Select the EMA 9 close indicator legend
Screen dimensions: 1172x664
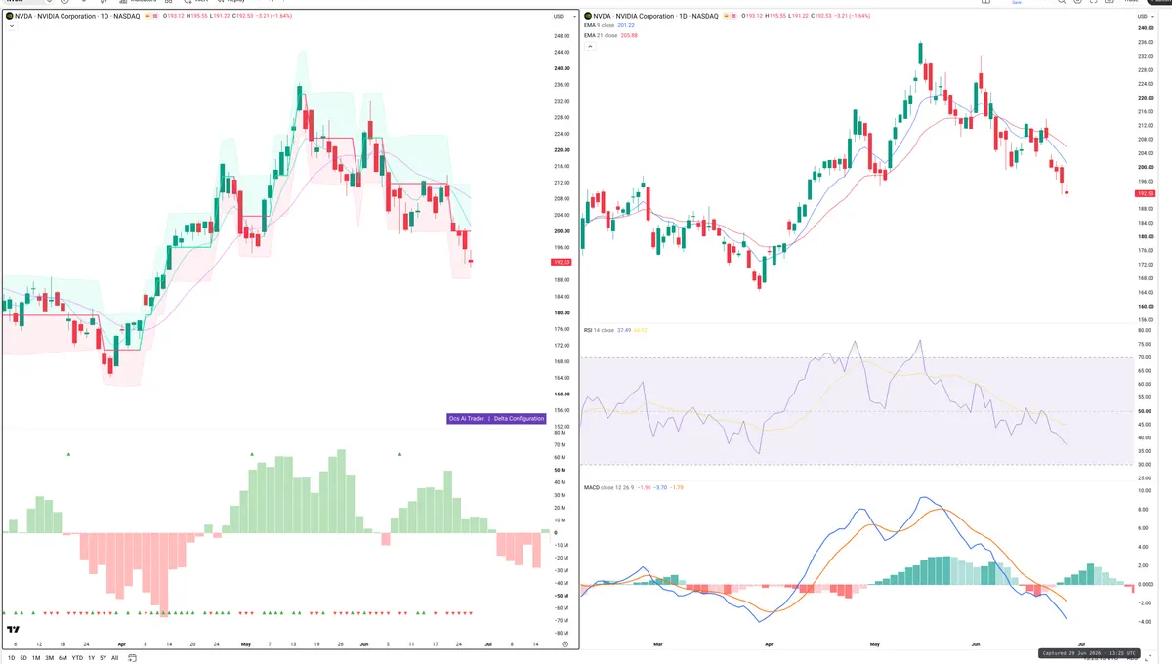coord(610,26)
